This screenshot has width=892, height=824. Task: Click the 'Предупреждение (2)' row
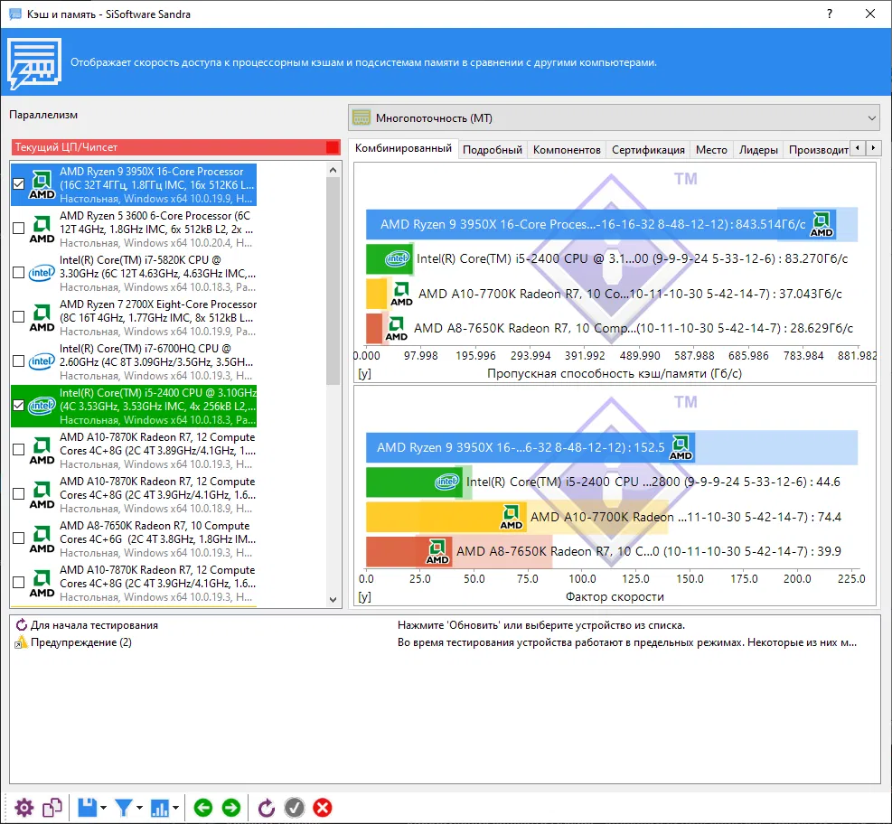click(445, 642)
